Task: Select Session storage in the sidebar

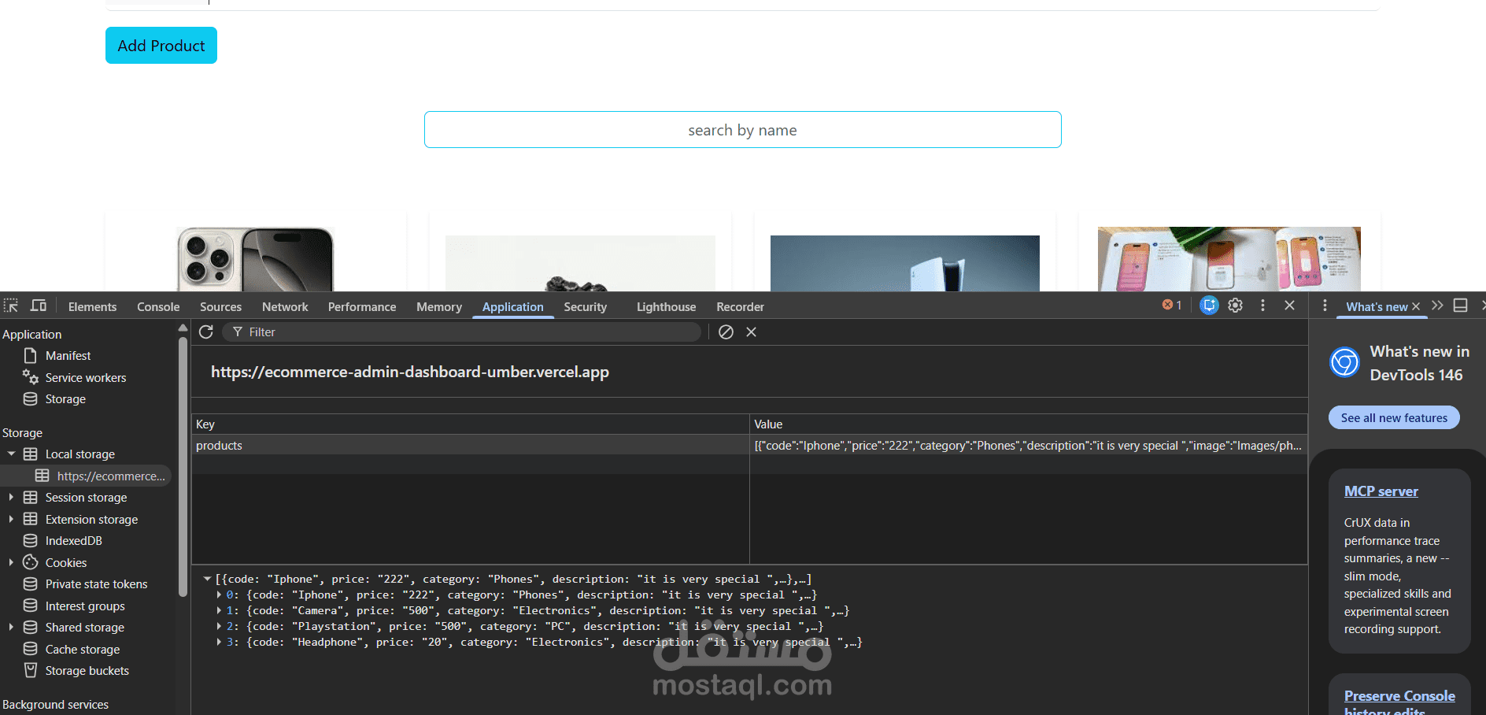Action: (86, 498)
